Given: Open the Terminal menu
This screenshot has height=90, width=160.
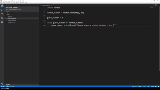Looking at the screenshot, I should 22,3.
